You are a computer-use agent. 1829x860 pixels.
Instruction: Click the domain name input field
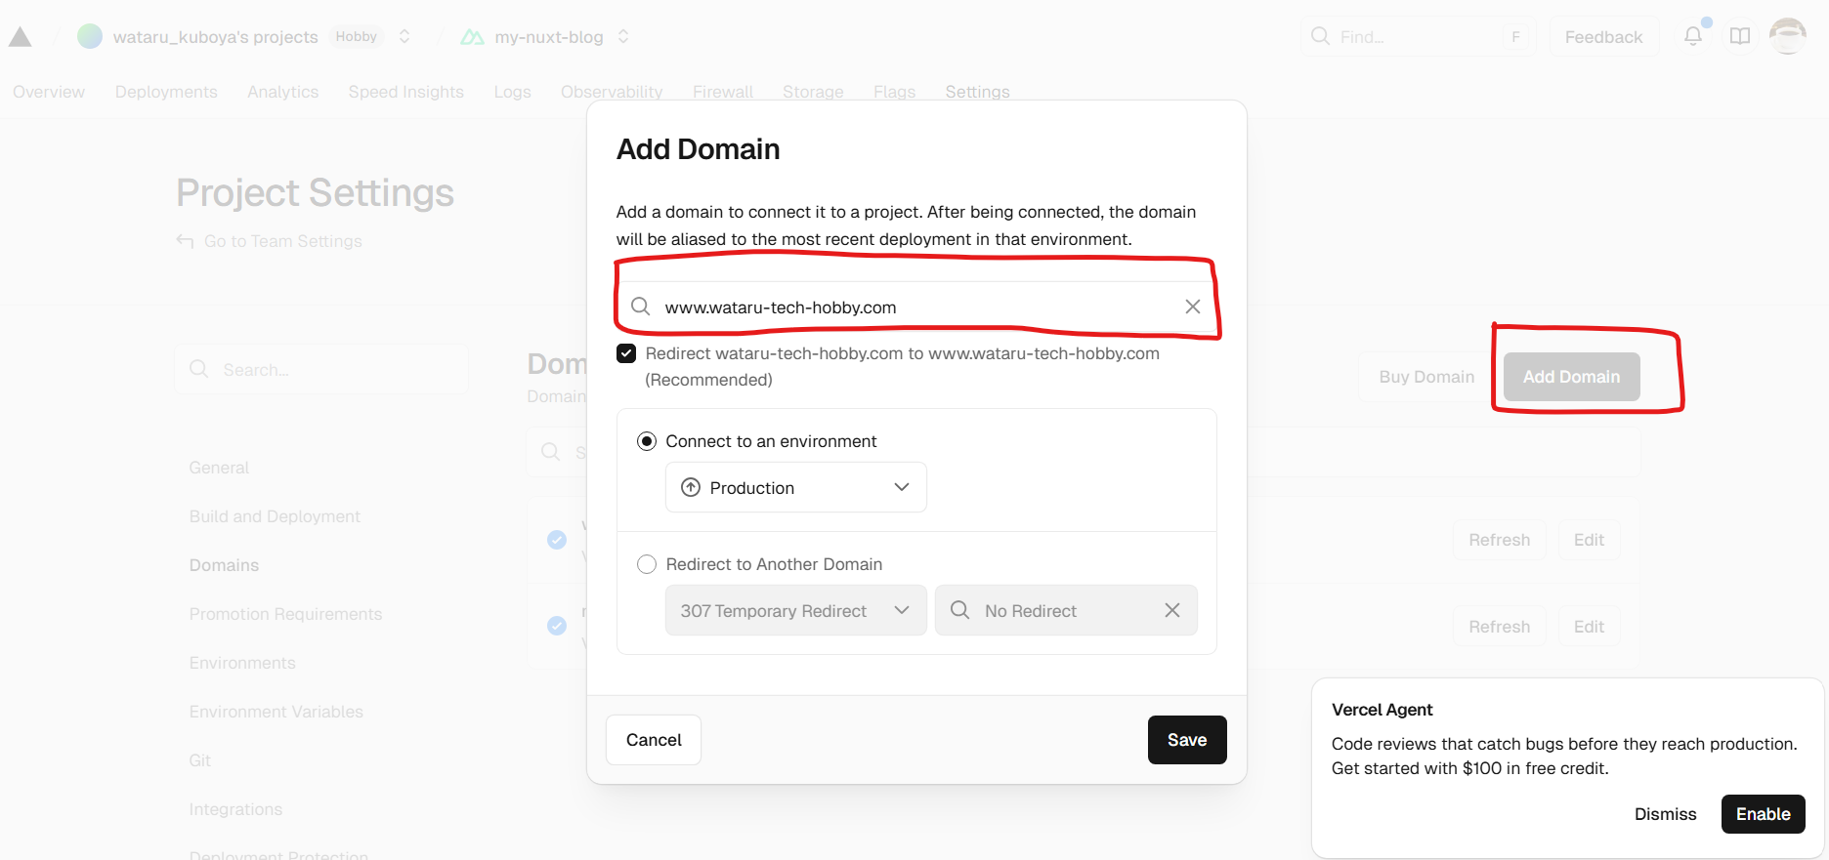point(909,307)
